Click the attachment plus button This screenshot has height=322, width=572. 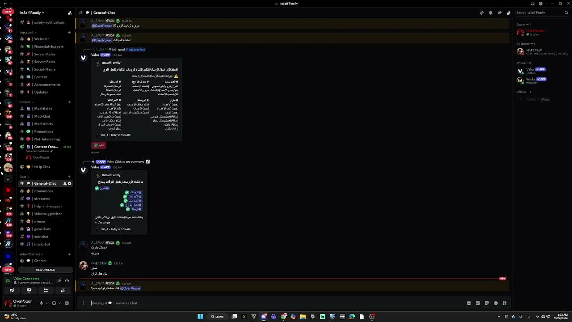(83, 303)
